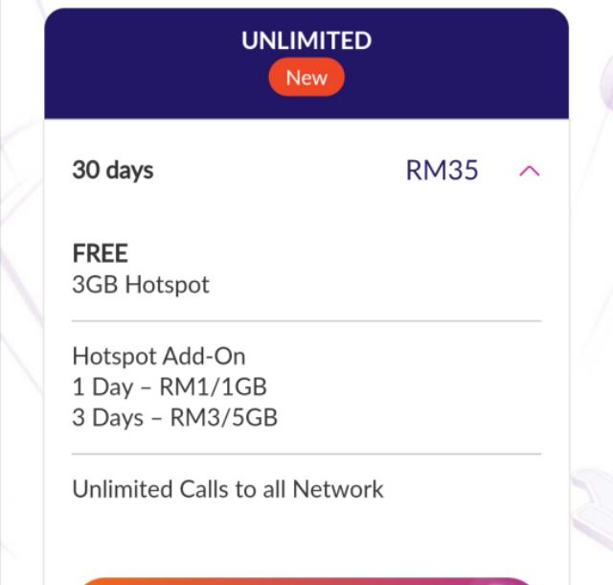Click empty card area below Unlimited Calls

[306, 537]
